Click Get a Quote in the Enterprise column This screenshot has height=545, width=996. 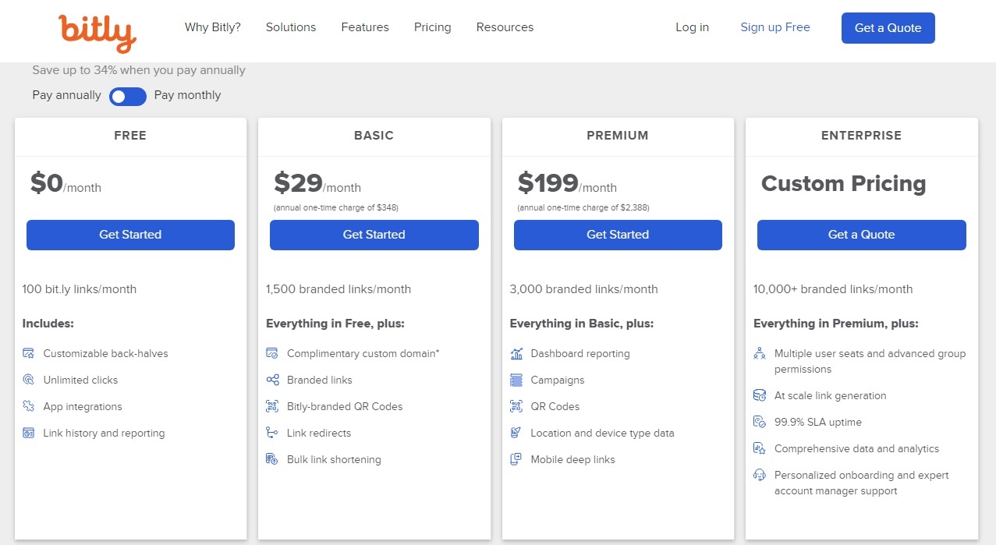point(861,235)
